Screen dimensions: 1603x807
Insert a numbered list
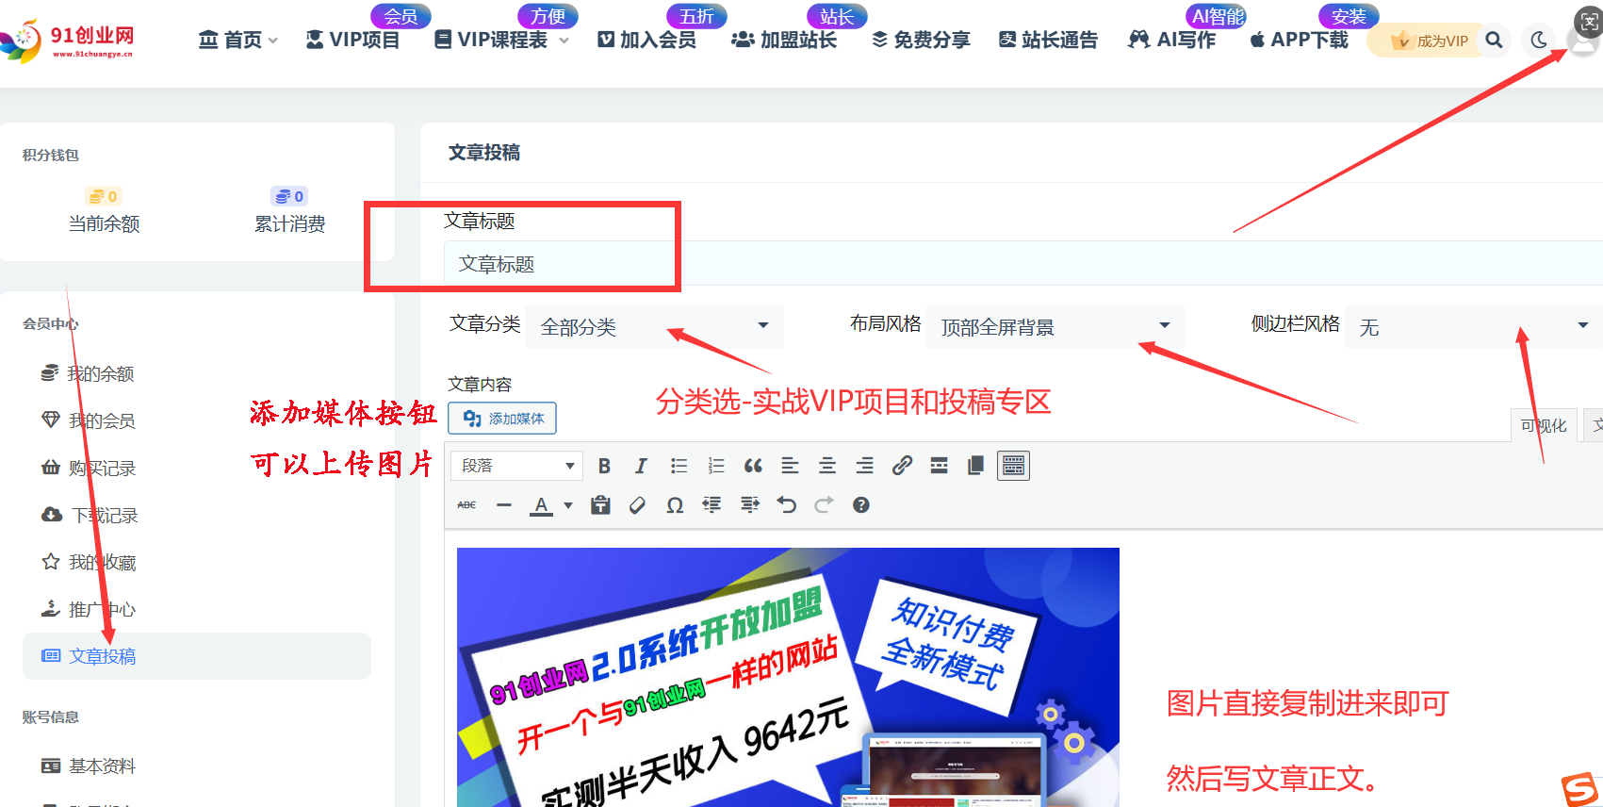[x=716, y=466]
